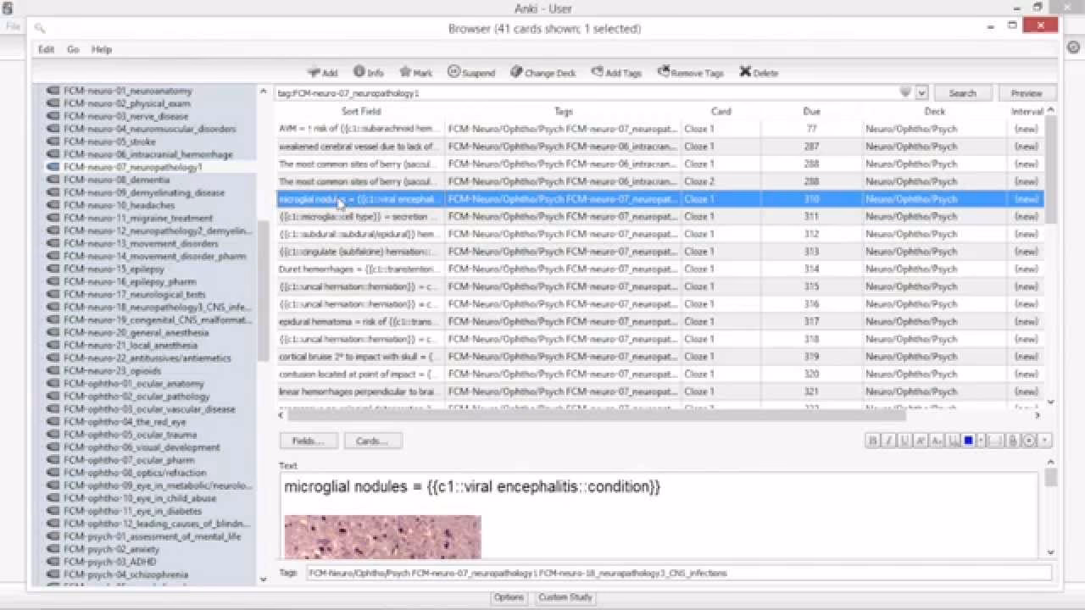Open the search history dropdown arrow
Viewport: 1085px width, 610px height.
pos(921,93)
